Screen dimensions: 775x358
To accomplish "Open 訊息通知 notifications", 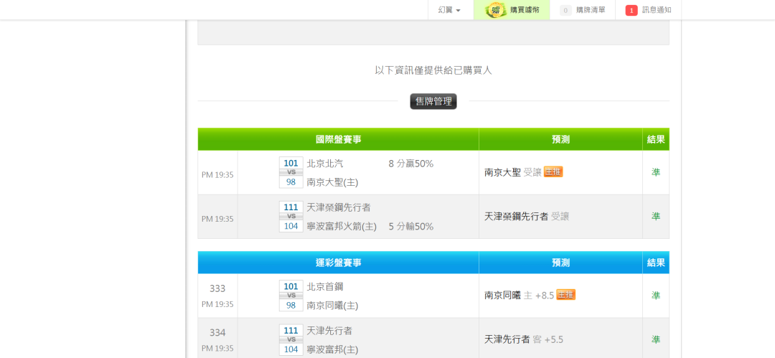I will (x=657, y=10).
